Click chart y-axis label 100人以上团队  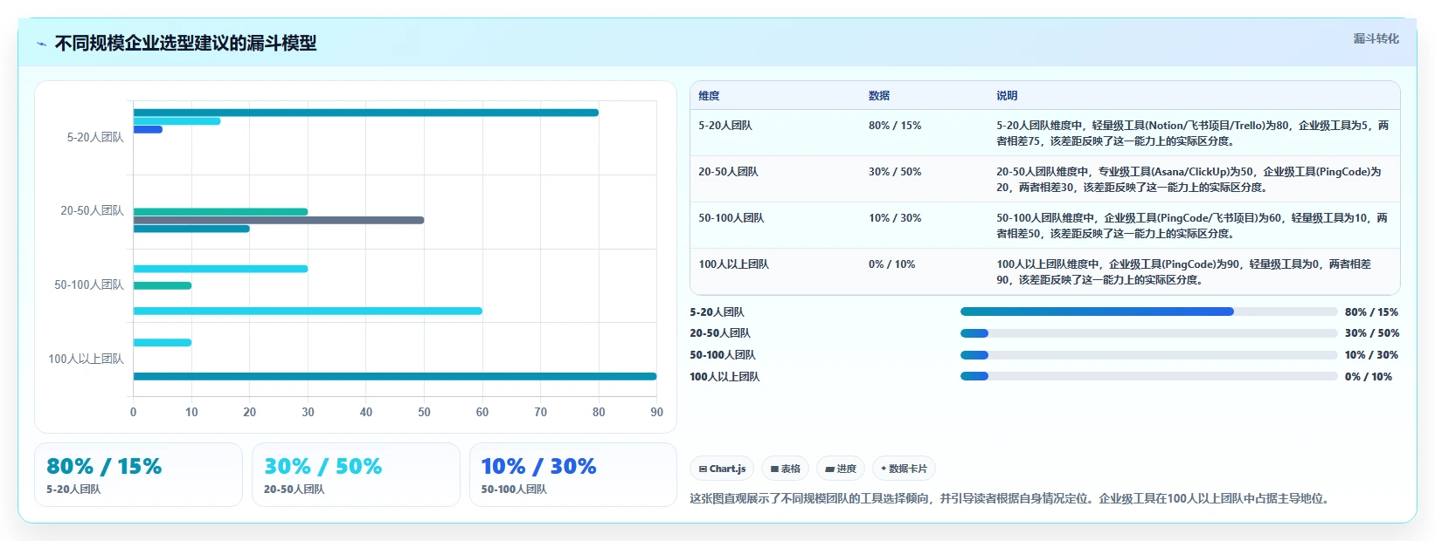tap(86, 360)
